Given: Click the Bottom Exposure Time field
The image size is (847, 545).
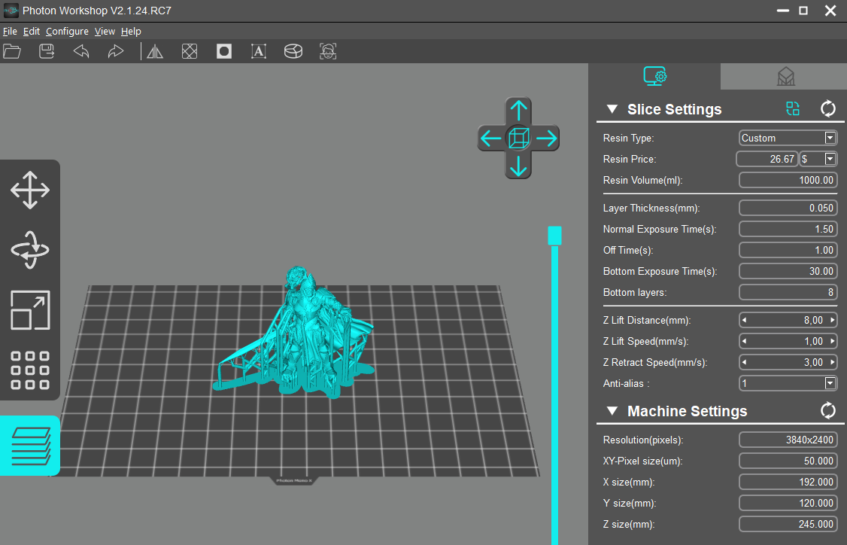Looking at the screenshot, I should [788, 272].
